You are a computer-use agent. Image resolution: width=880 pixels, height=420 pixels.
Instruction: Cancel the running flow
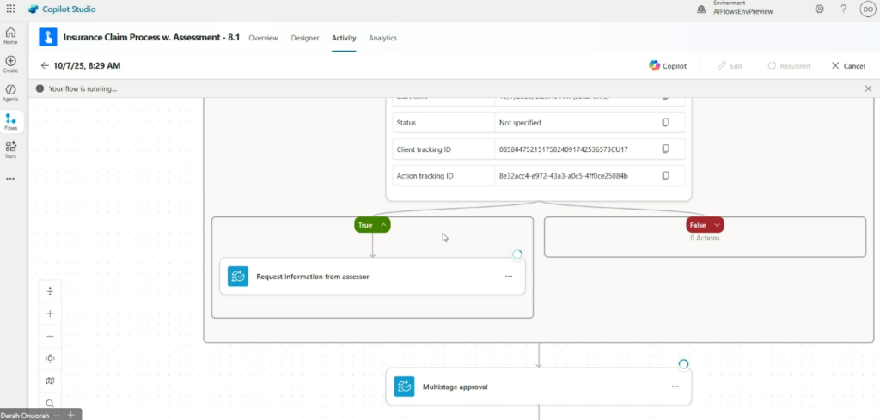(847, 66)
